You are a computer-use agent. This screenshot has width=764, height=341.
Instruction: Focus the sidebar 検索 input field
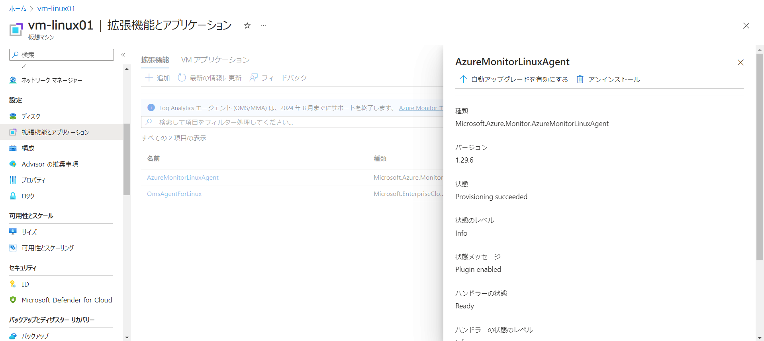pos(61,55)
